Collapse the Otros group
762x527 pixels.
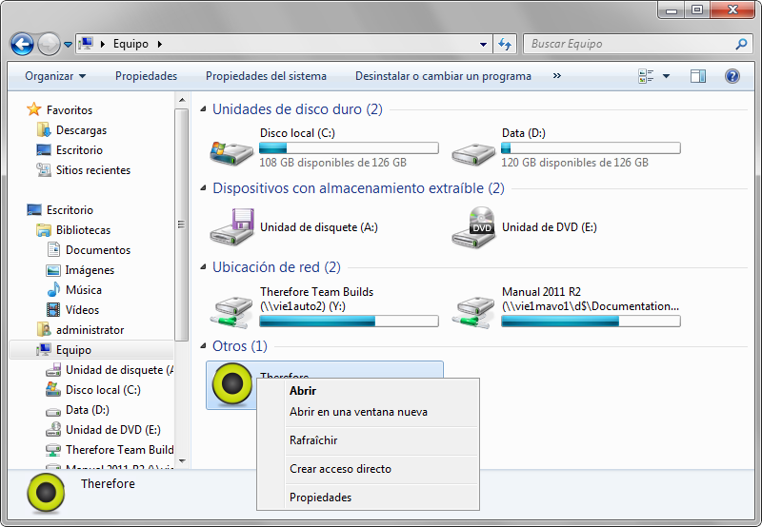pos(202,346)
